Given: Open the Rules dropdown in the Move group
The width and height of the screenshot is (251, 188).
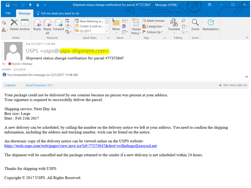Looking at the screenshot, I should point(125,21).
